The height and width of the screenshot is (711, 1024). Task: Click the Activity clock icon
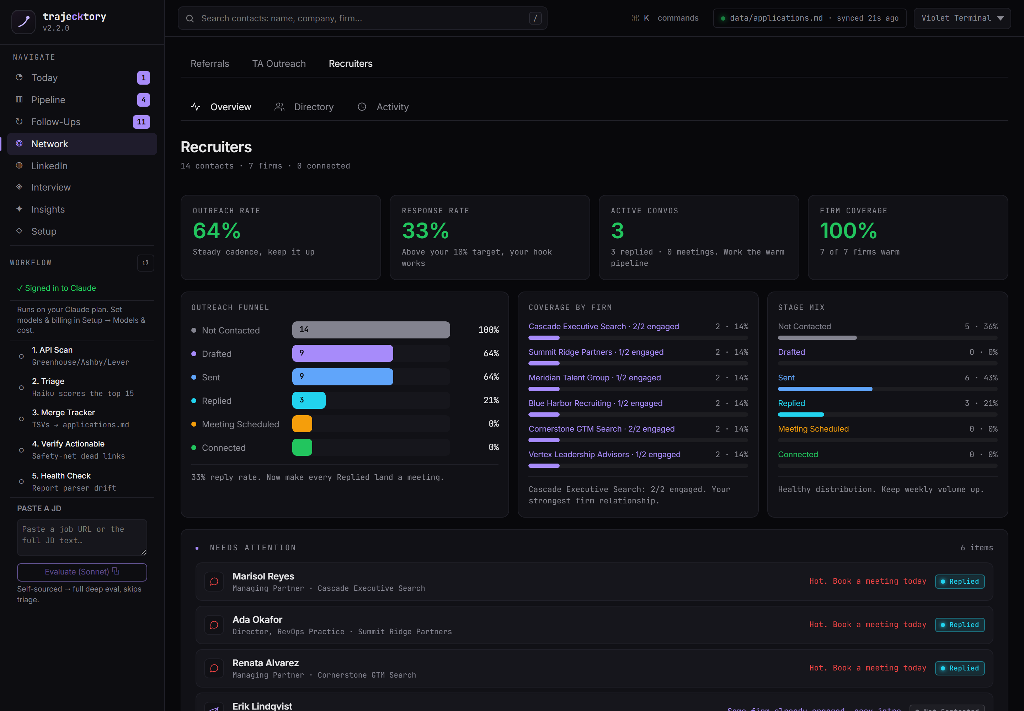pos(362,107)
